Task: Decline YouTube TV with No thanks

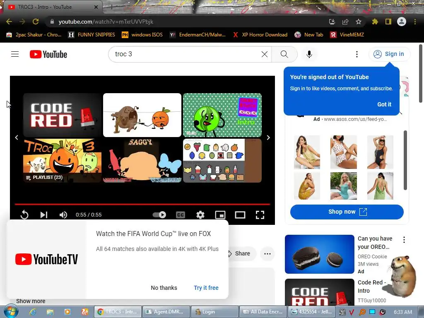Action: [x=164, y=288]
